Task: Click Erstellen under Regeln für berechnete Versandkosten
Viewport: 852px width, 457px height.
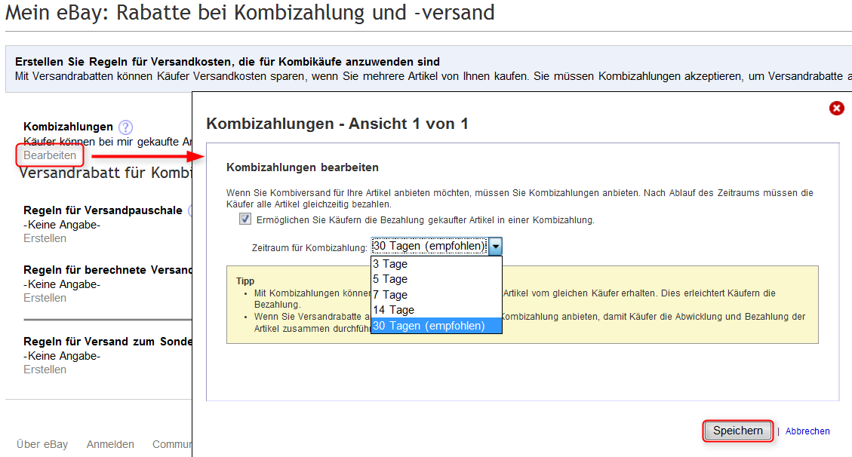Action: [x=45, y=298]
